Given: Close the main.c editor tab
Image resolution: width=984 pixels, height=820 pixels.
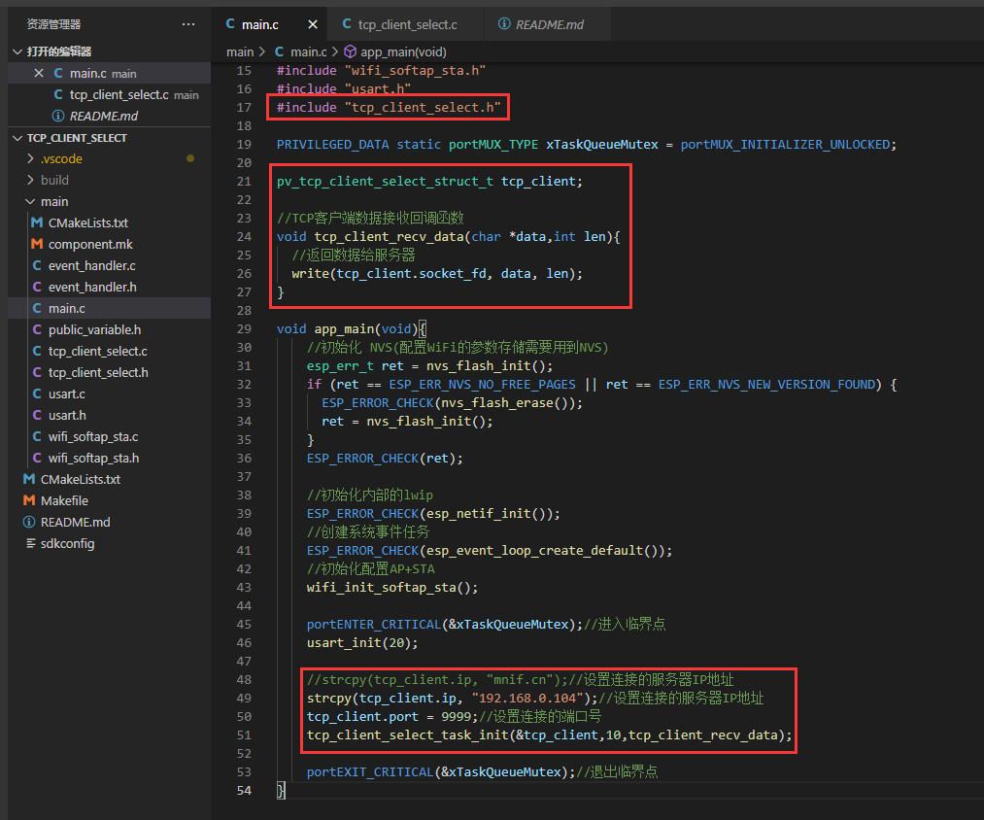Looking at the screenshot, I should point(313,24).
